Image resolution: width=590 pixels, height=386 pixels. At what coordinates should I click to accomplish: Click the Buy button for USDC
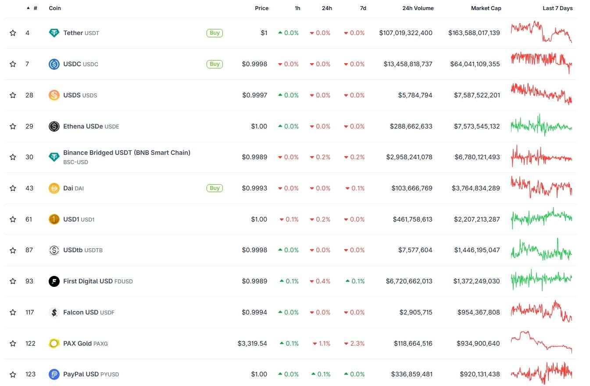215,64
